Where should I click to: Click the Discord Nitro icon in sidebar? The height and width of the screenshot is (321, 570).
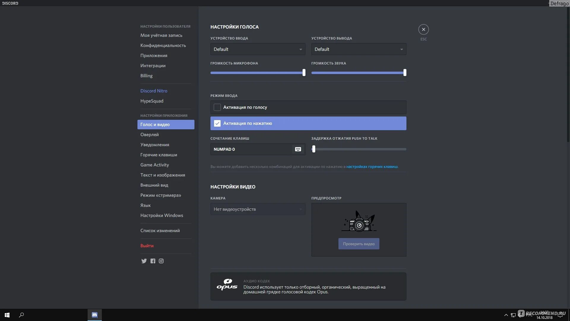(153, 91)
